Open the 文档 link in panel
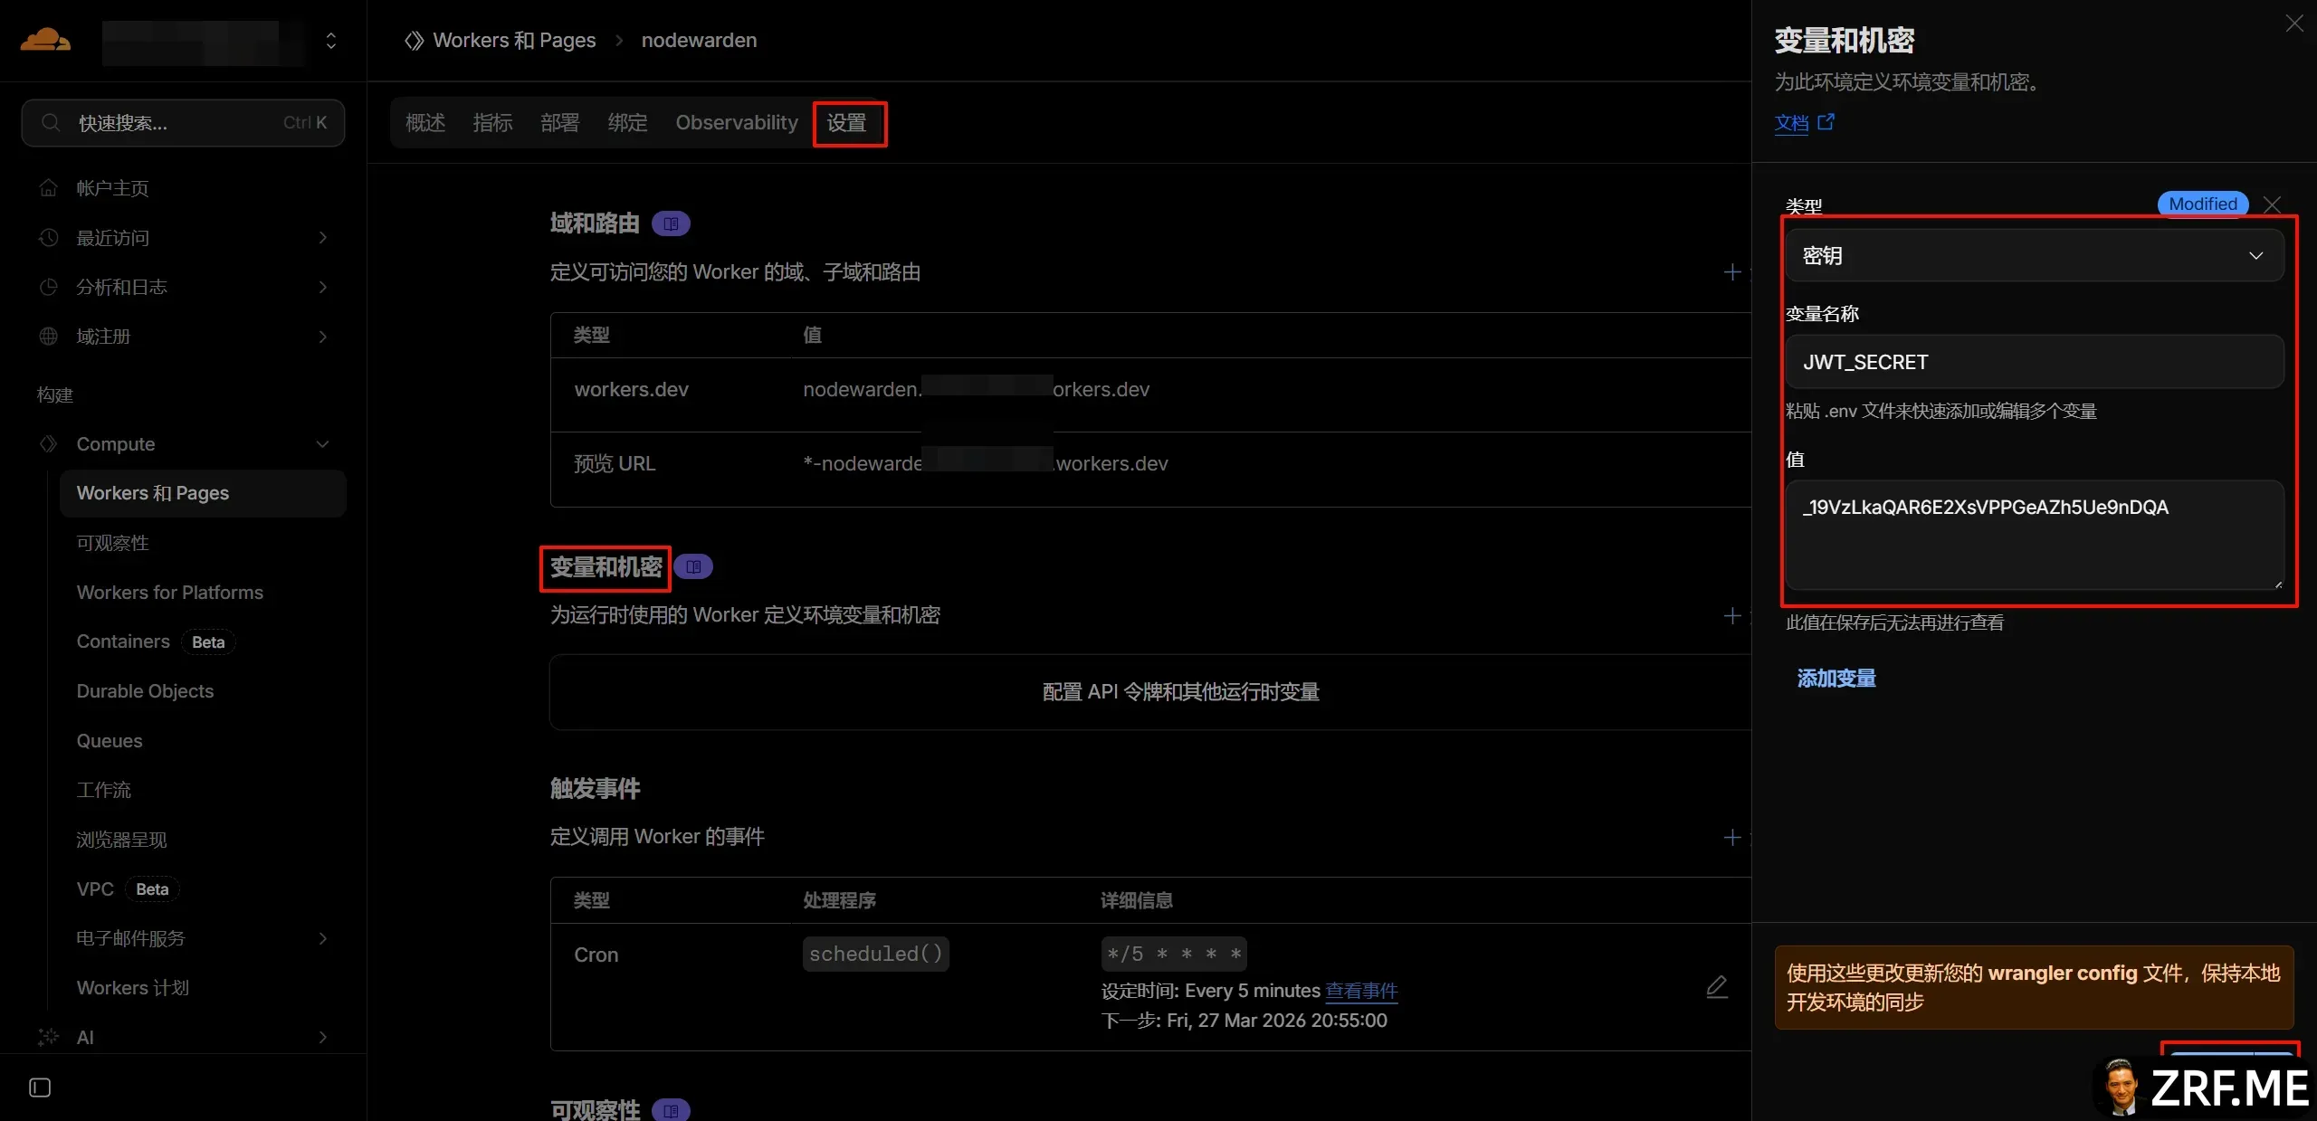The image size is (2317, 1121). pos(1791,122)
